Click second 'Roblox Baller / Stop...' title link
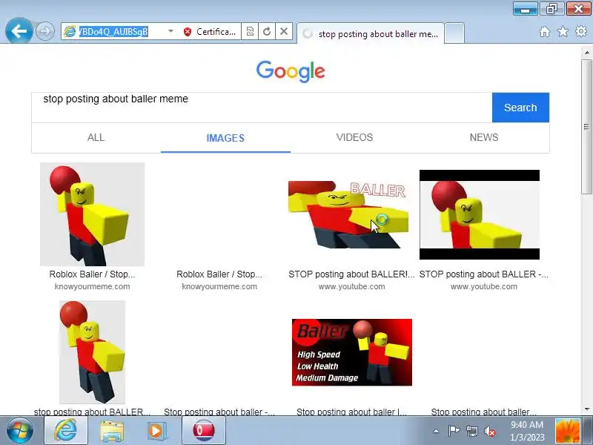Image resolution: width=593 pixels, height=445 pixels. click(x=219, y=274)
